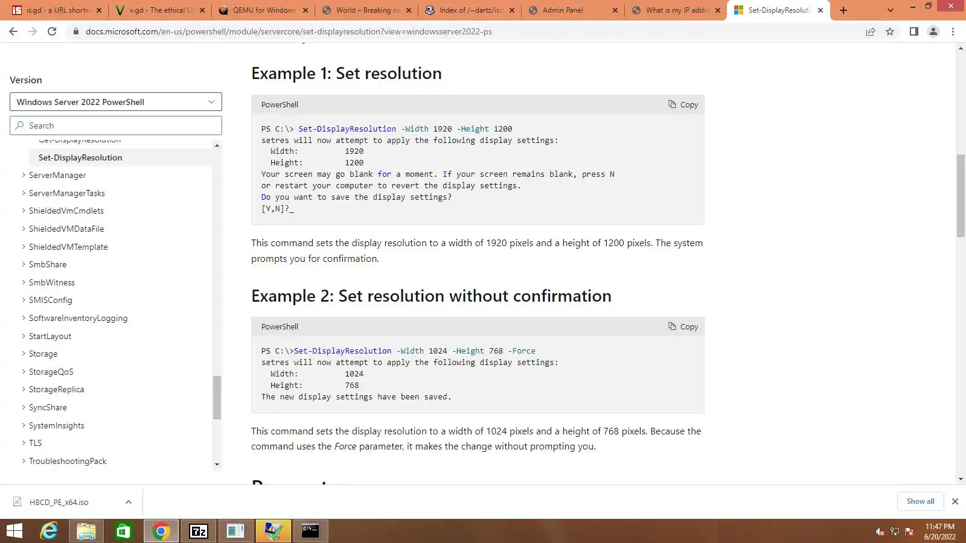Select Set-DisplayResolution in the sidebar
Screen dimensions: 966x543
pyautogui.click(x=80, y=157)
